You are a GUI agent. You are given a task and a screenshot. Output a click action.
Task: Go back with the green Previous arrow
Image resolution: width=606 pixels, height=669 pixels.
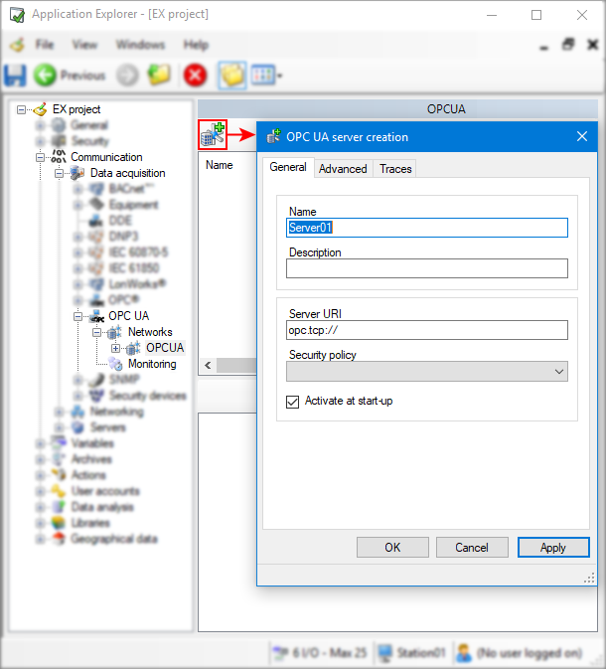pos(45,75)
